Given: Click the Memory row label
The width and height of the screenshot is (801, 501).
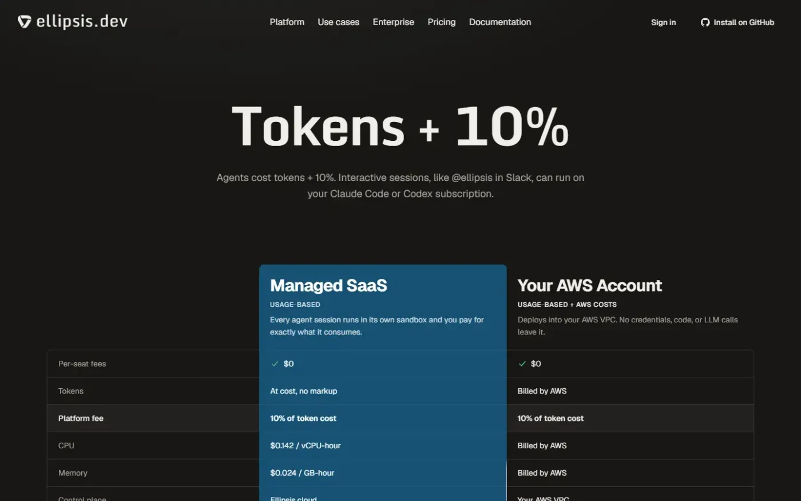Looking at the screenshot, I should point(73,473).
